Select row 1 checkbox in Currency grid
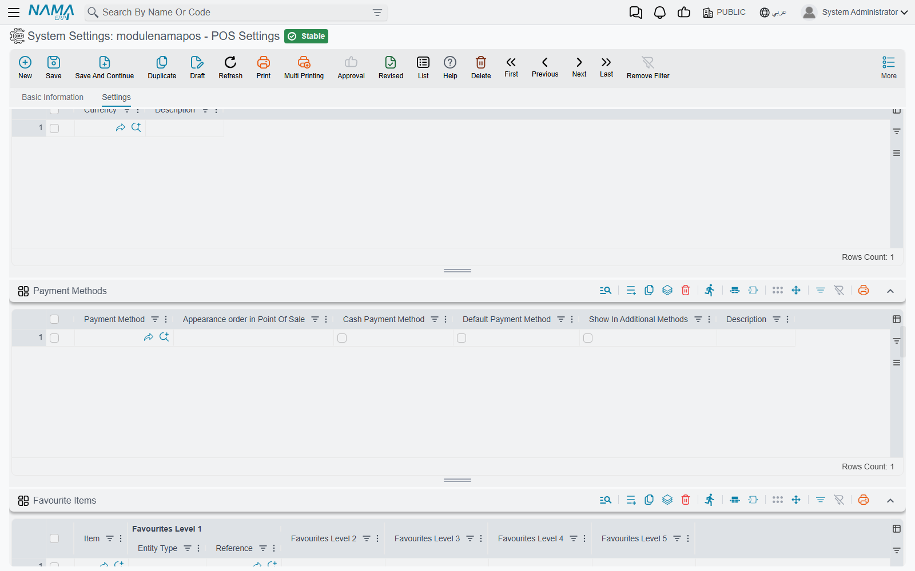The width and height of the screenshot is (915, 571). (54, 128)
